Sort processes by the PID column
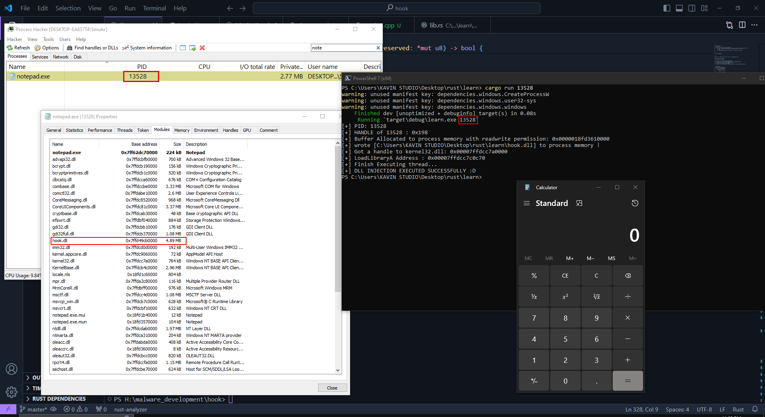 click(x=142, y=67)
